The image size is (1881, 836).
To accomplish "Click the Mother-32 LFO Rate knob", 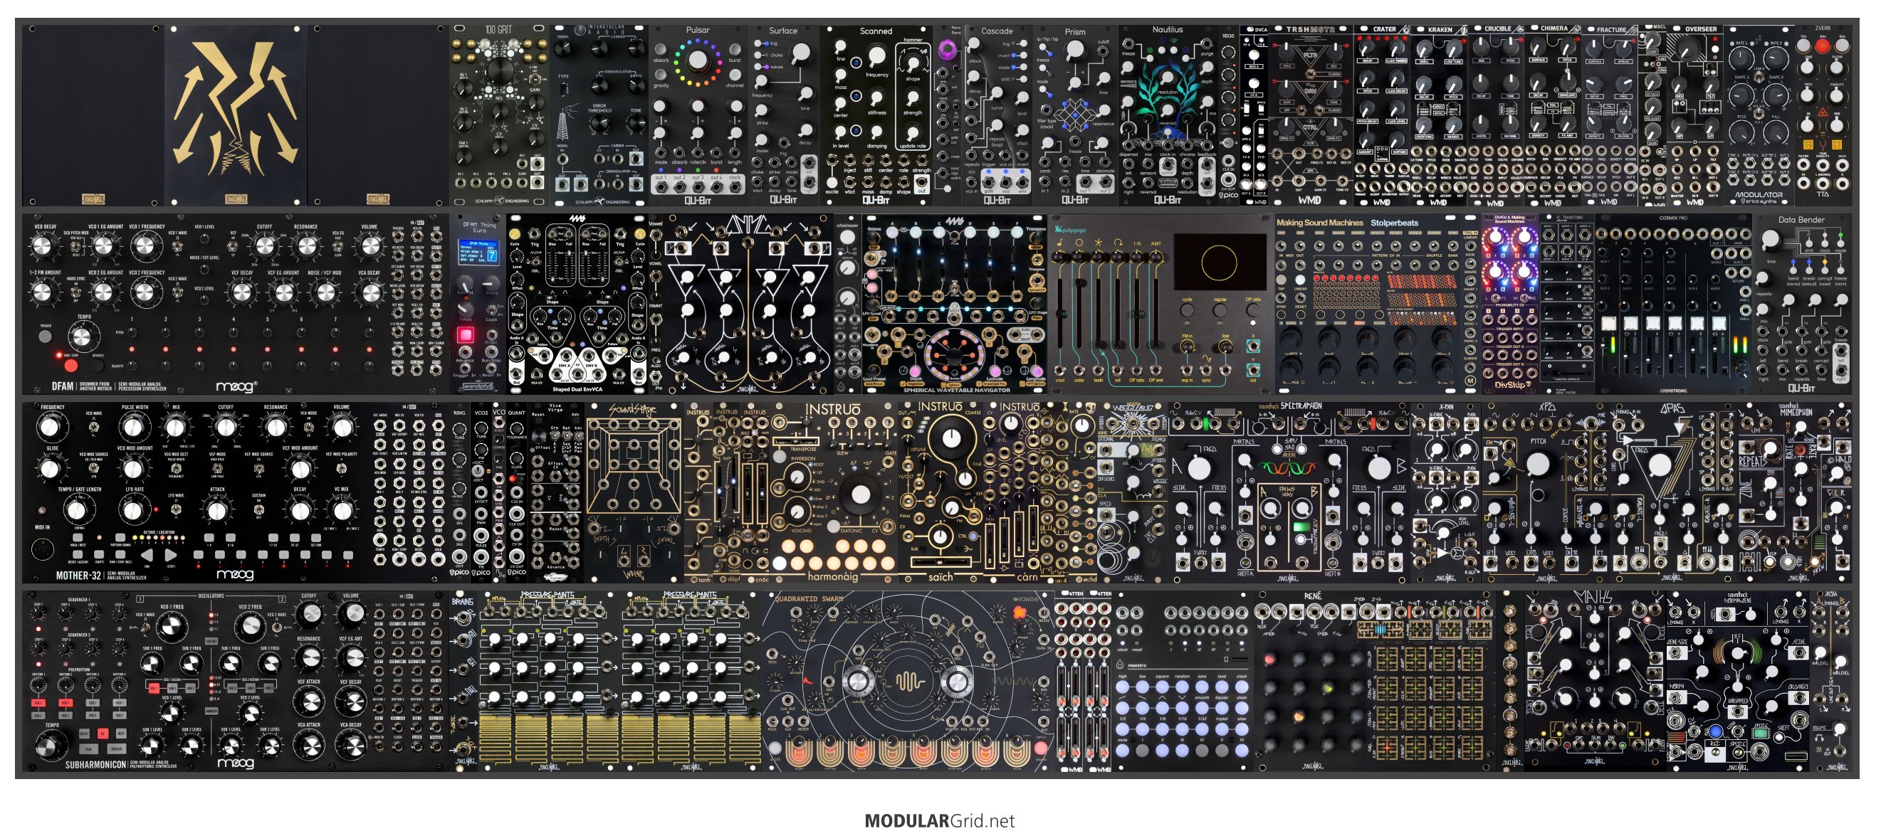I will 132,509.
